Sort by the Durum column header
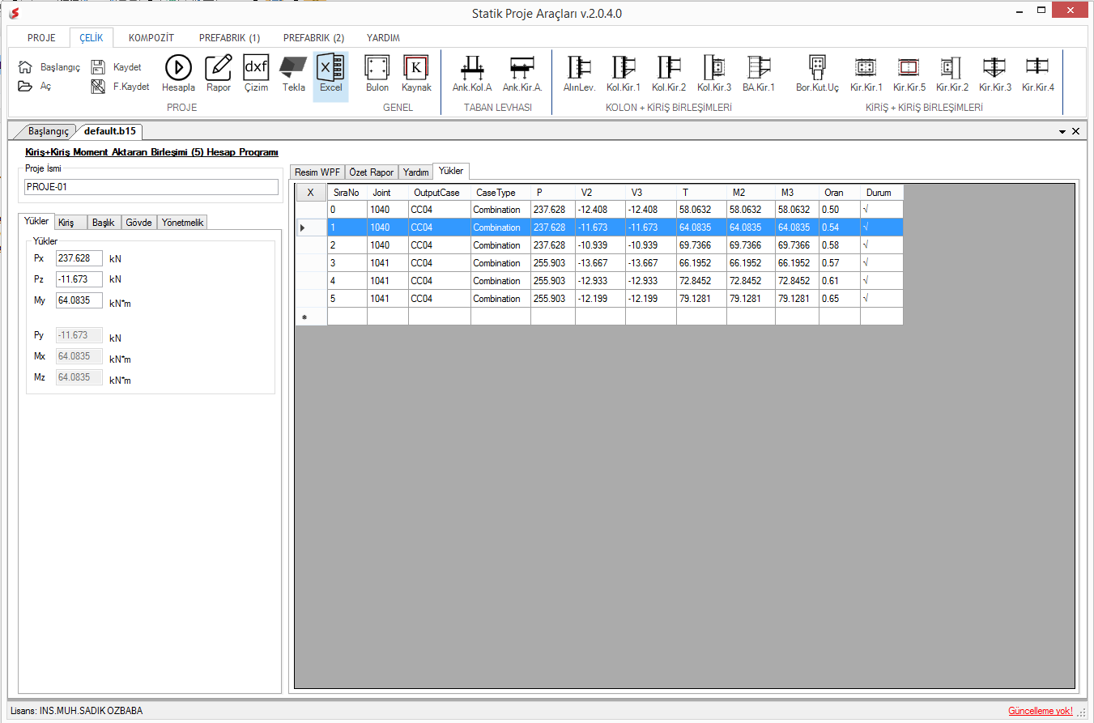This screenshot has height=723, width=1094. (x=882, y=193)
